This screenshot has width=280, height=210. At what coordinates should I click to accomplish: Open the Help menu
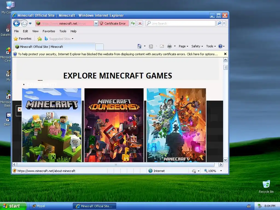coord(73,31)
